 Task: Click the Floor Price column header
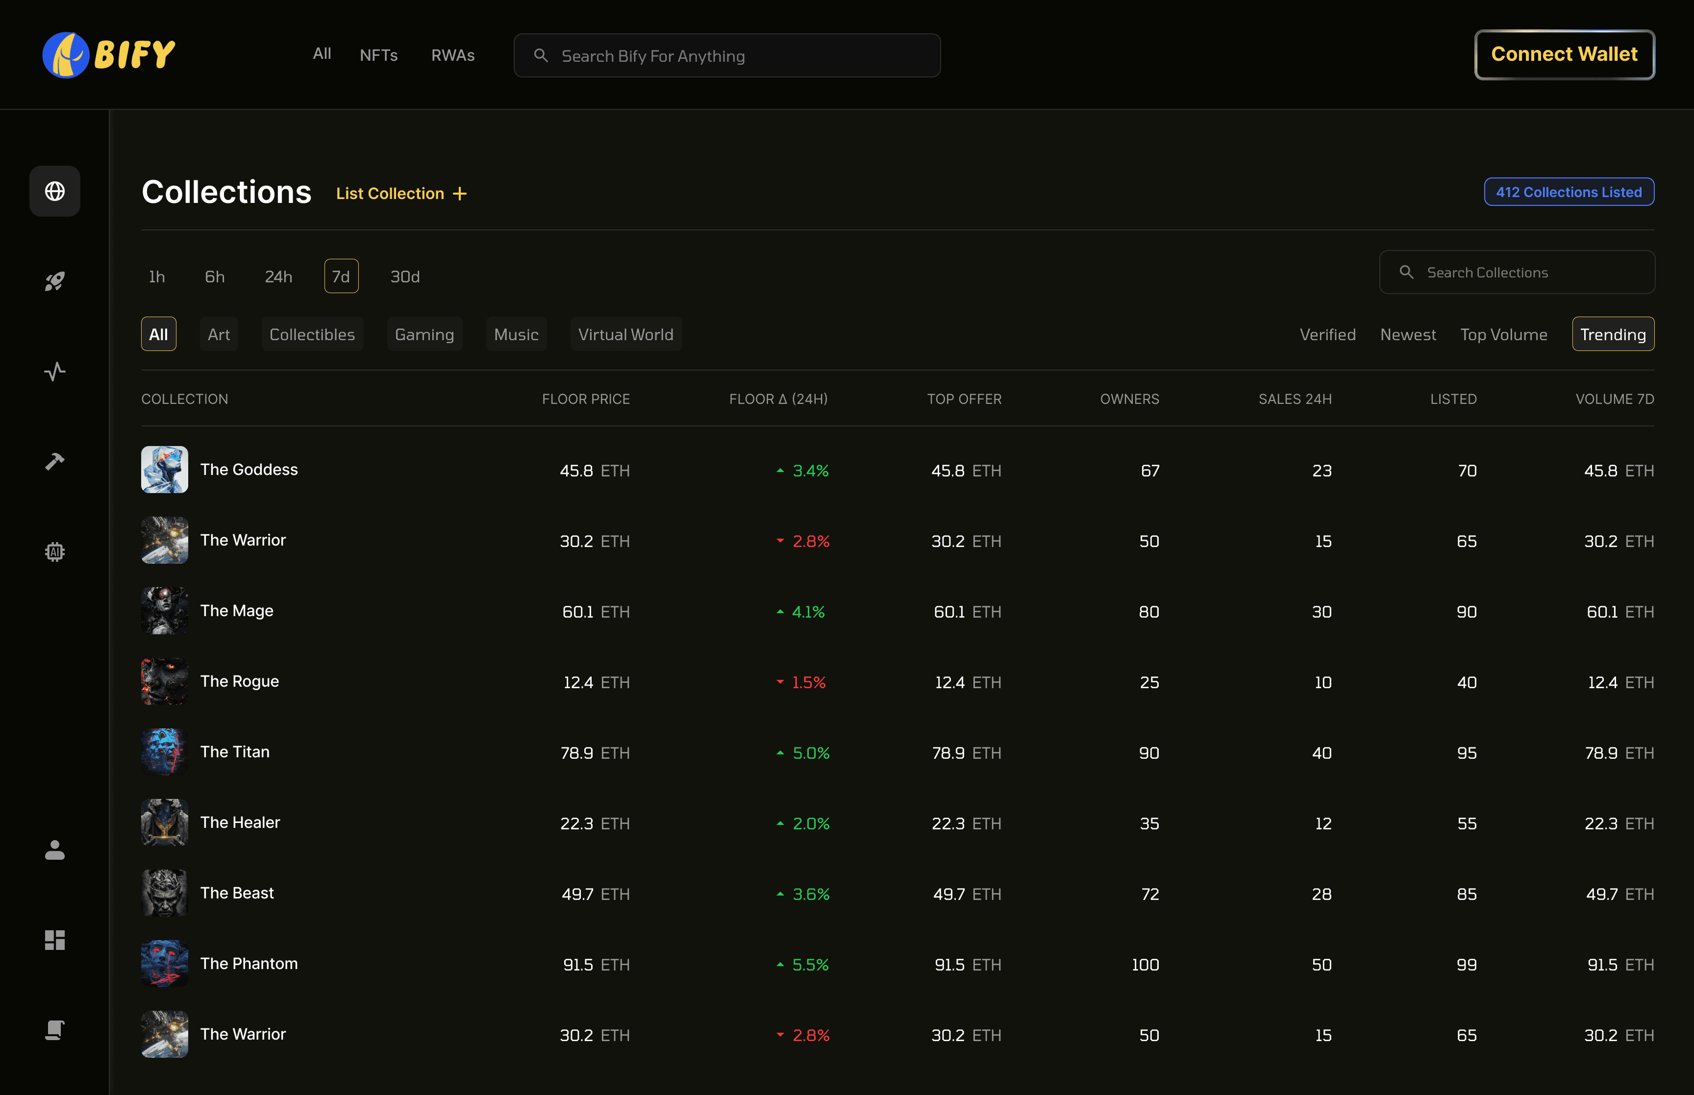(x=585, y=399)
